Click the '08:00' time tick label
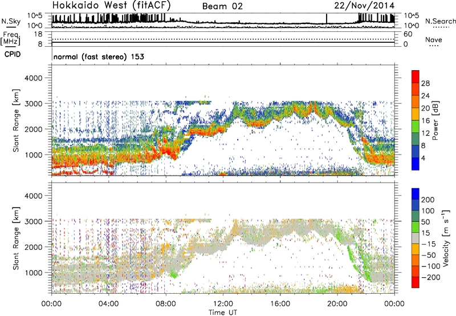Viewport: 456px width, 316px height. (x=165, y=304)
